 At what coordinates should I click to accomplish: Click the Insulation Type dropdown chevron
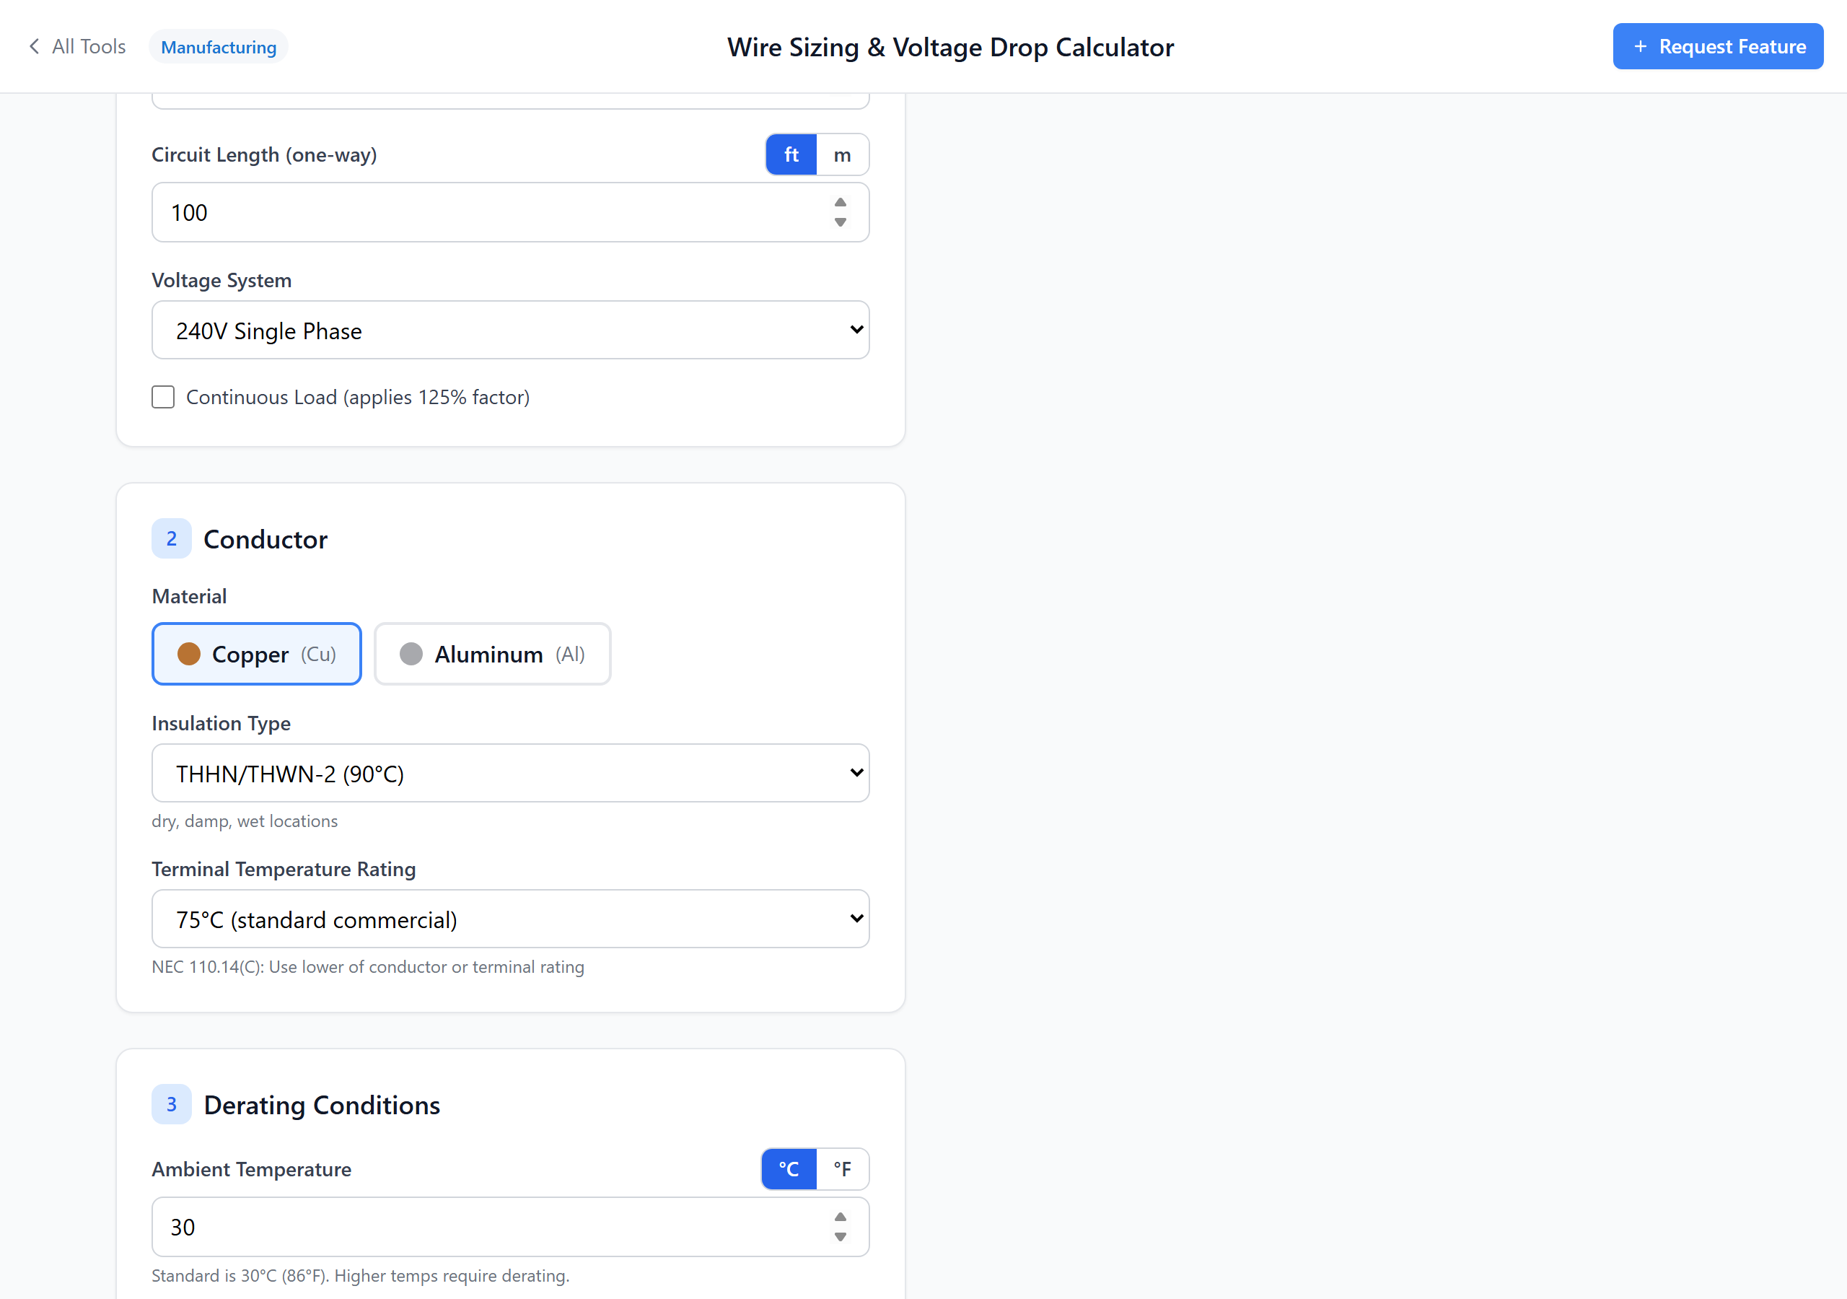coord(855,773)
